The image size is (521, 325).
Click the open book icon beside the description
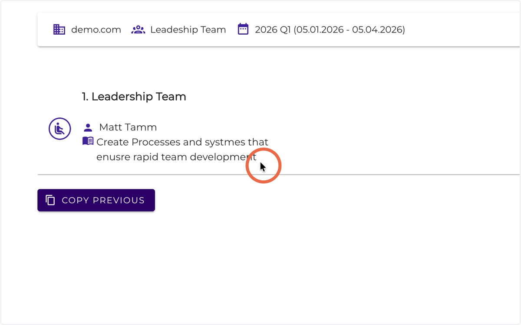(x=88, y=141)
